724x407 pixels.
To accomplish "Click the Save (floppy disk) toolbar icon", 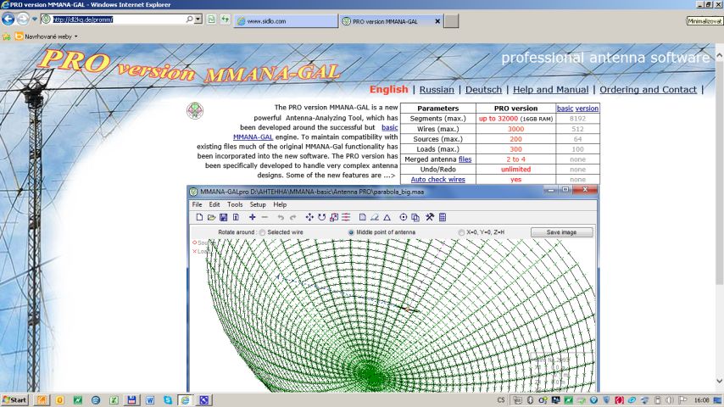I will tap(224, 217).
